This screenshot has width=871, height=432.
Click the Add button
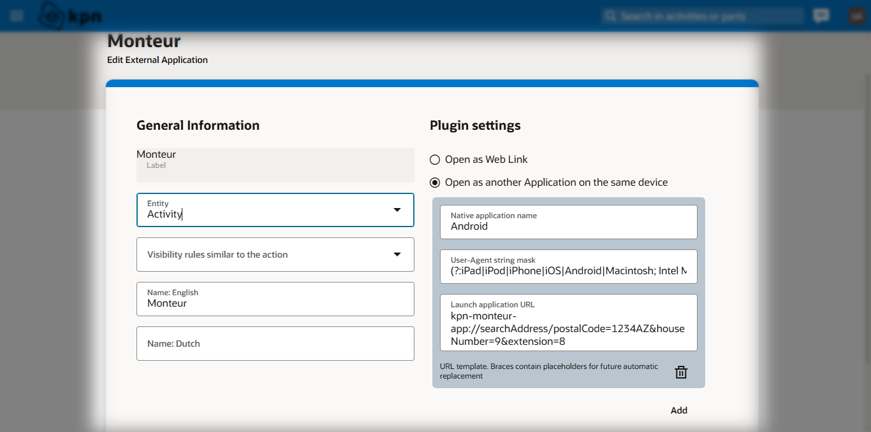[679, 410]
